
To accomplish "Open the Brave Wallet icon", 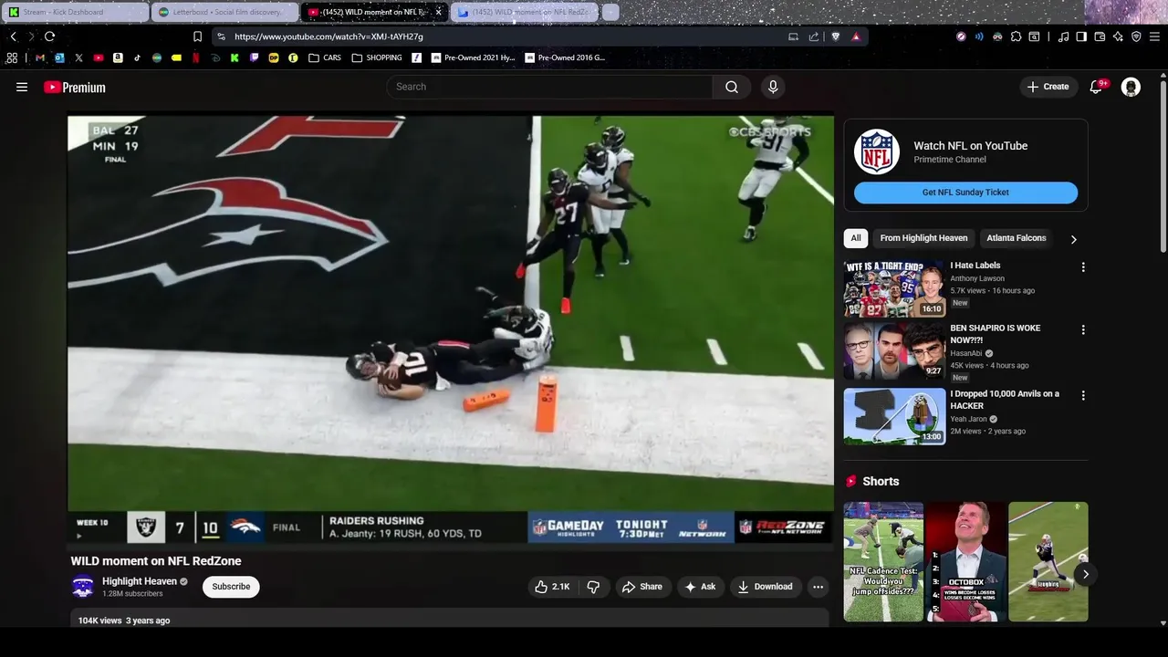I will (x=1100, y=36).
